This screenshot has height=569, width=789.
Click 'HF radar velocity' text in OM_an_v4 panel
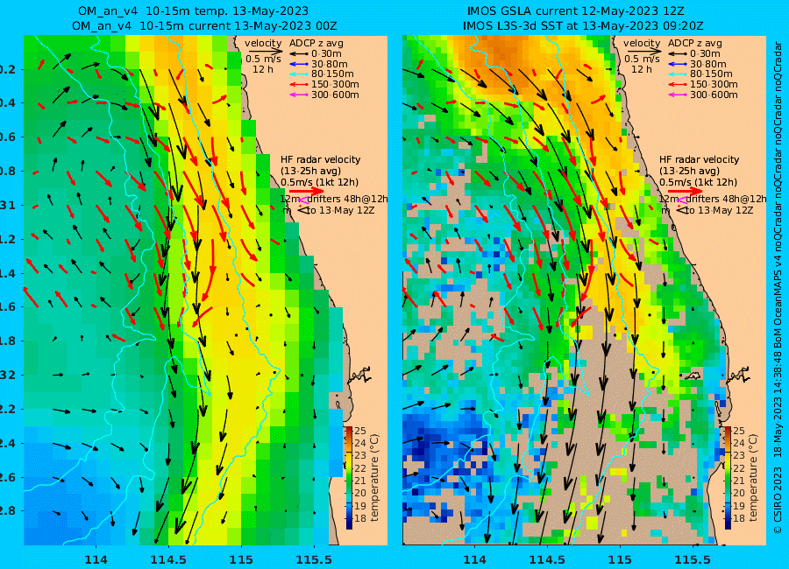coord(321,159)
